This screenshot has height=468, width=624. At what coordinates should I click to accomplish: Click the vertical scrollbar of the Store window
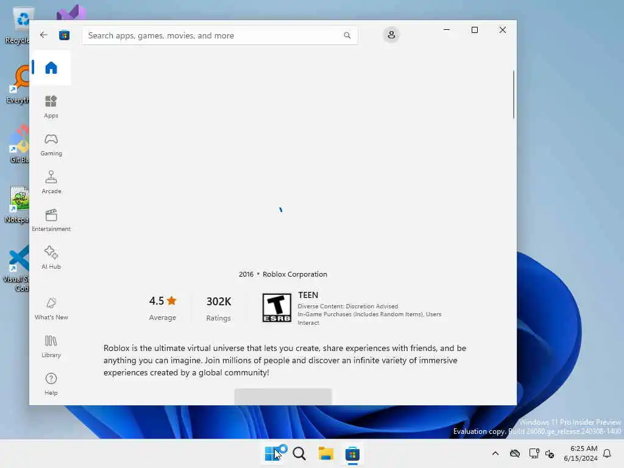(x=513, y=94)
